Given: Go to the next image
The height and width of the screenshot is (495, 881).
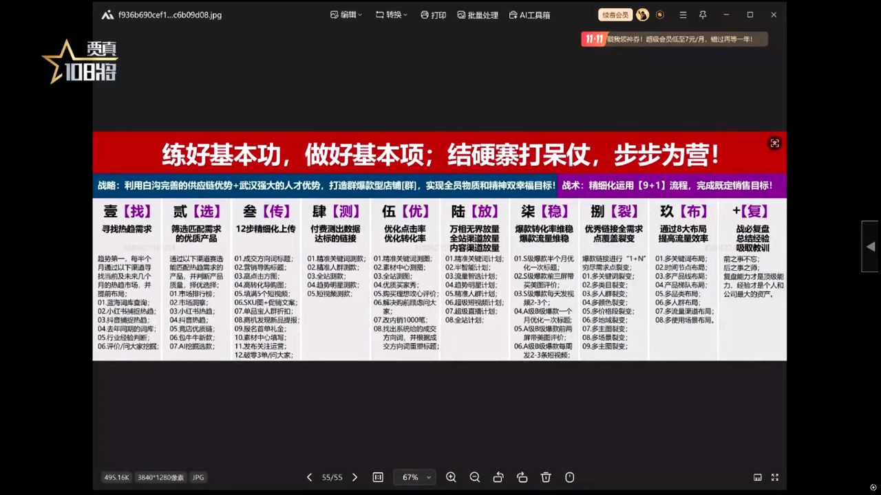Looking at the screenshot, I should coord(354,477).
